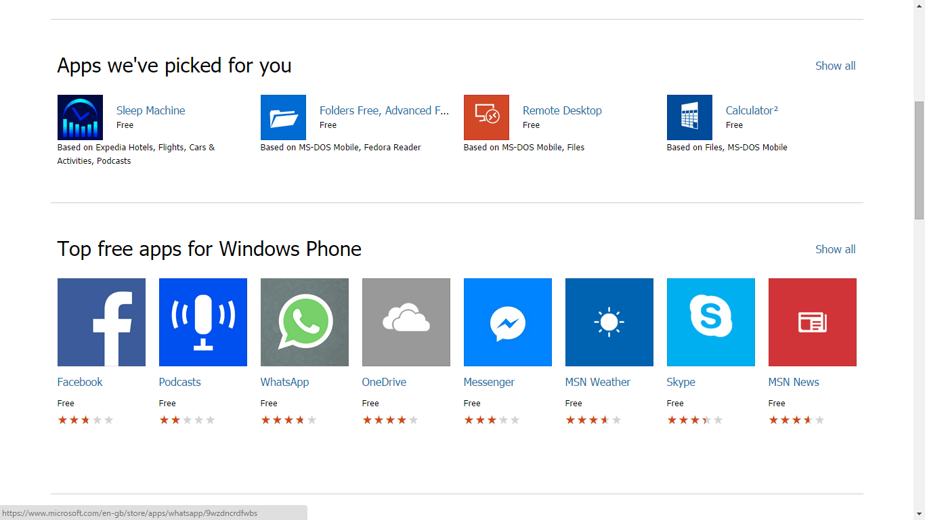Open the Calculator² app icon
This screenshot has height=520, width=925.
tap(689, 117)
